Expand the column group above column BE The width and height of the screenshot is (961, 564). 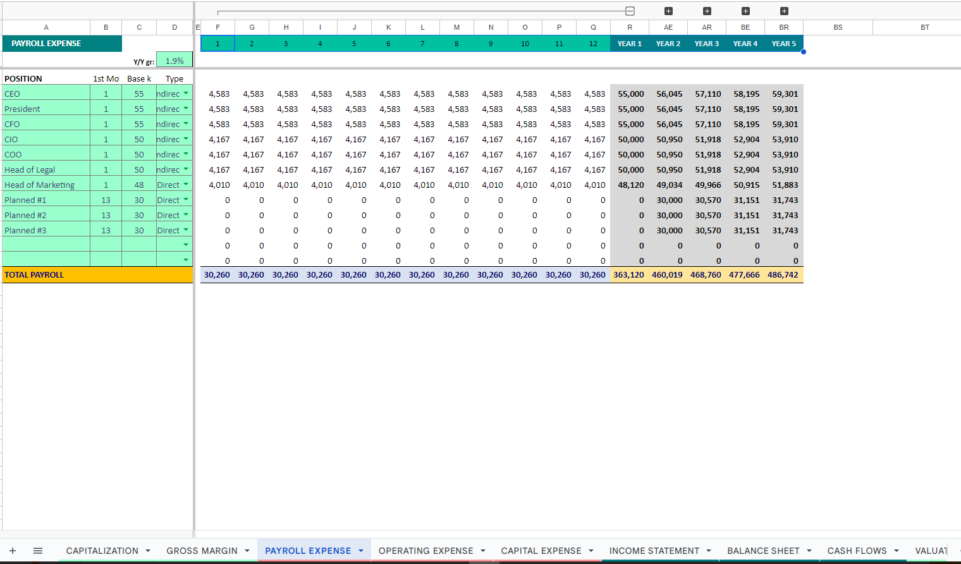coord(745,11)
